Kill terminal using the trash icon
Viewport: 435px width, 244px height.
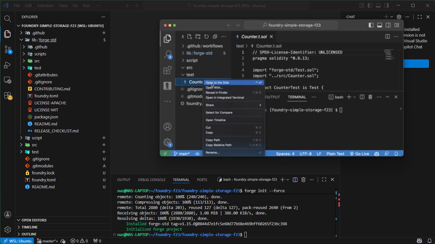pyautogui.click(x=303, y=180)
